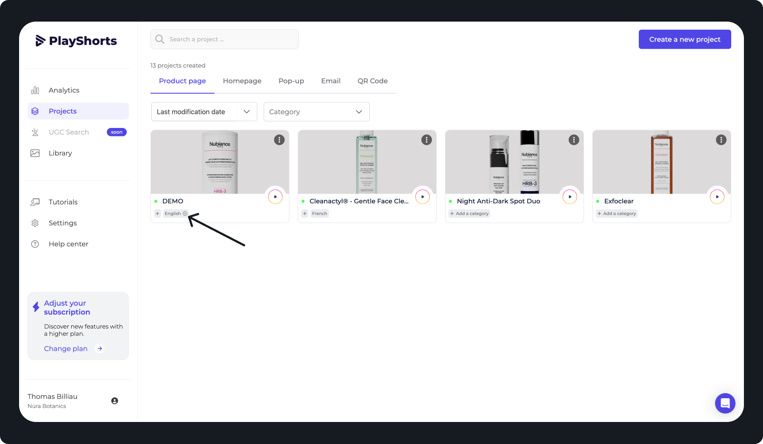Click the search magnifier icon
Screen dimensions: 763x444
[160, 39]
